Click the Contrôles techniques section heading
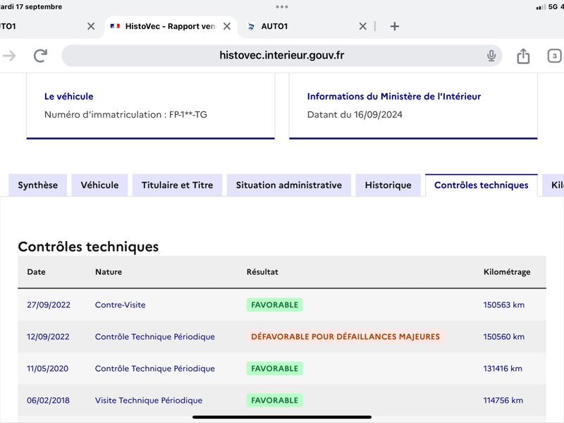The width and height of the screenshot is (564, 423). pos(88,247)
